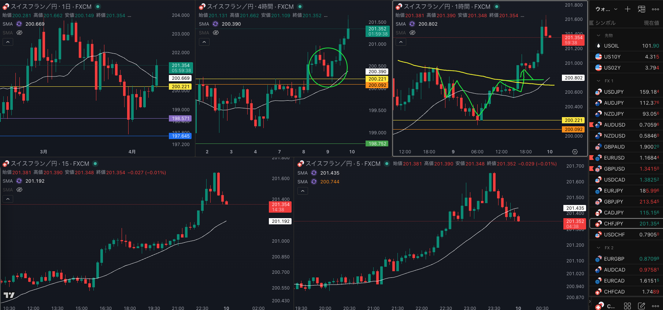
Task: Click the TradingView logo on the 15-minute chart
Action: [x=9, y=295]
